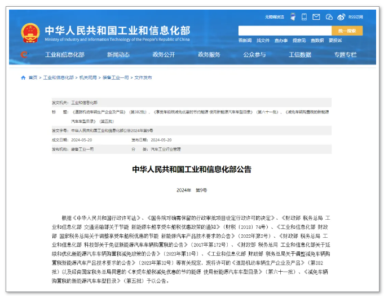Open the 工信数据 navigation item
This screenshot has width=384, height=296.
coord(300,55)
